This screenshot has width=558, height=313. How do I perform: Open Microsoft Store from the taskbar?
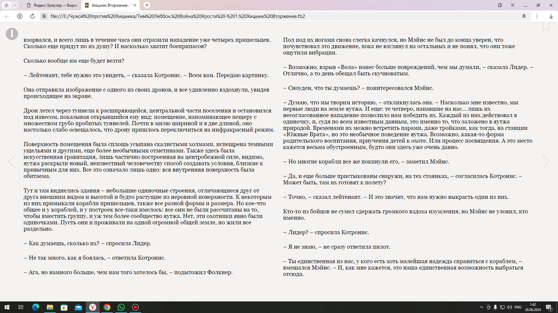coord(64,307)
